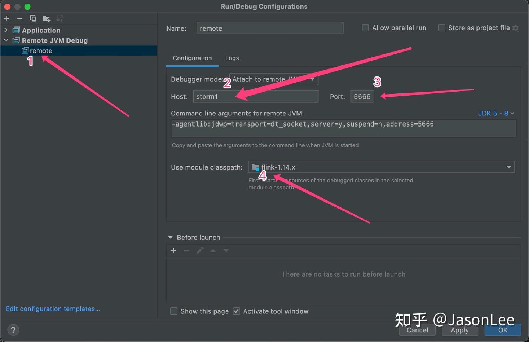Add a Before launch task
The width and height of the screenshot is (529, 342).
coord(173,250)
